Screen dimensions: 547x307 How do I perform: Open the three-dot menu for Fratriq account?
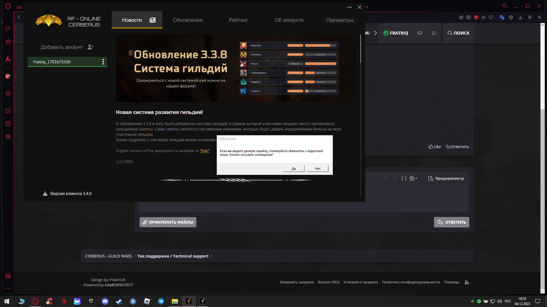coord(103,62)
